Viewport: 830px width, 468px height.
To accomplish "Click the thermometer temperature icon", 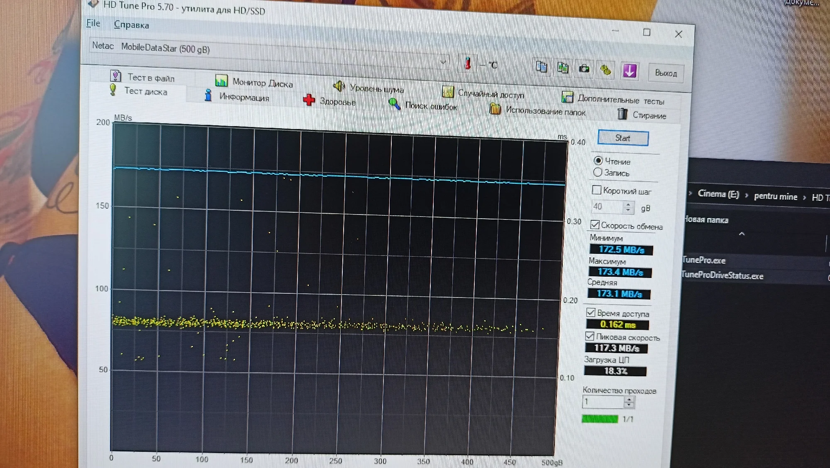I will coord(468,63).
